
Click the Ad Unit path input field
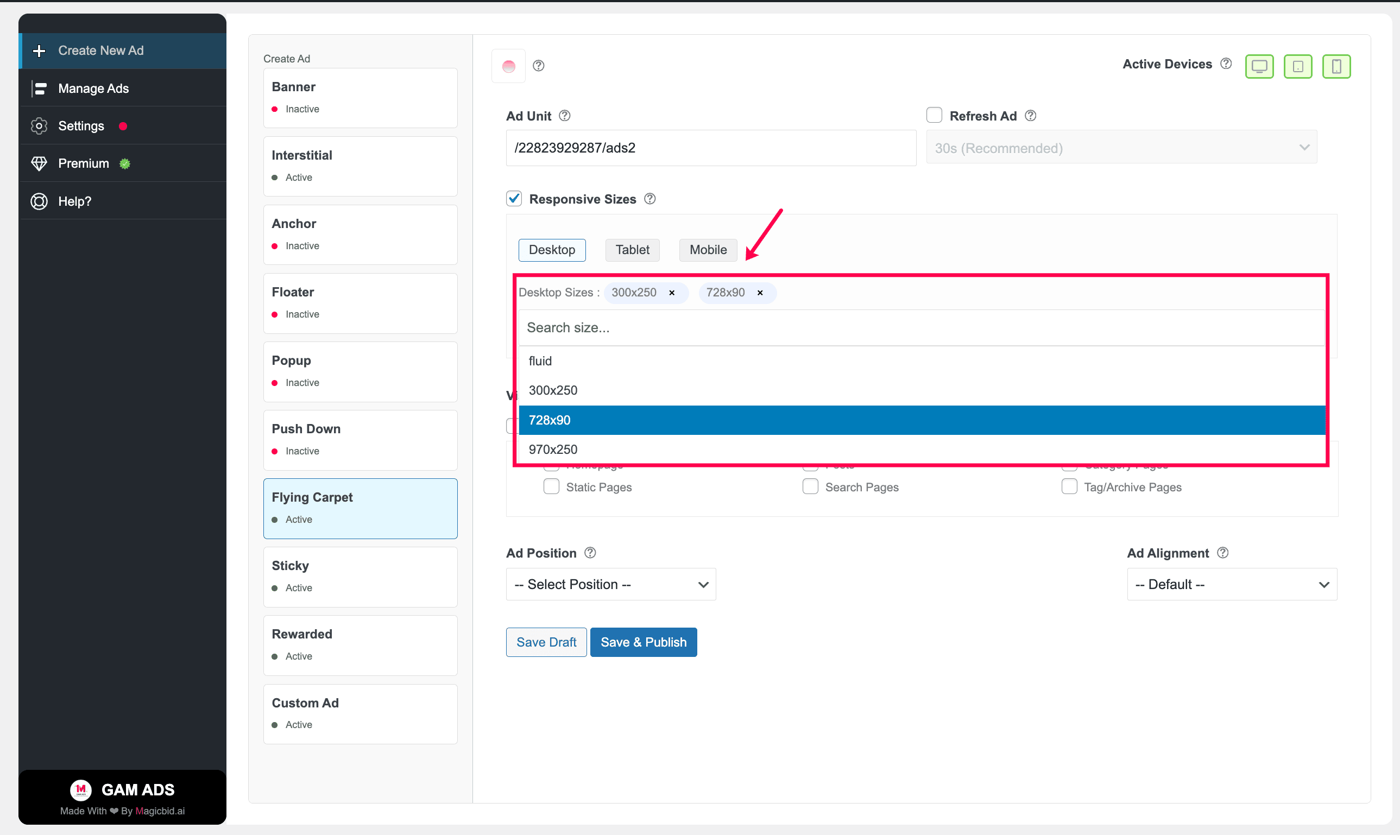click(x=711, y=148)
